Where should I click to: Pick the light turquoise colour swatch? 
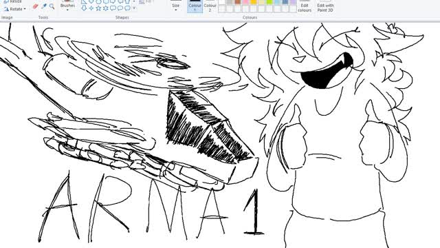coord(277,1)
